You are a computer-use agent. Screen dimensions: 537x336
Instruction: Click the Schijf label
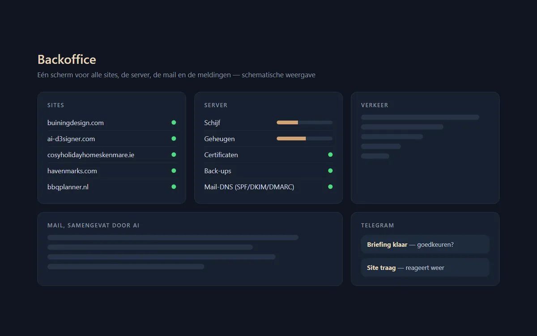[x=212, y=123]
